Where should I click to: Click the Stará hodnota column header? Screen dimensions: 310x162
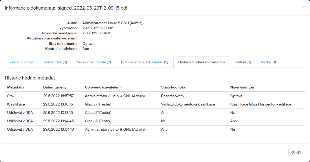[173, 87]
